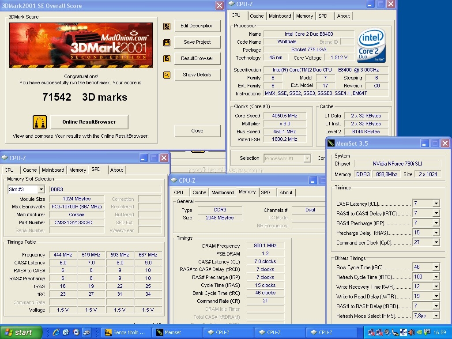Click the Rated FSB value 1800.2 MHz
The width and height of the screenshot is (452, 339).
[285, 139]
